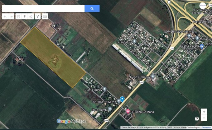The width and height of the screenshot is (212, 130).
Task: Select the ruler measure distances tool
Action: 45,16
